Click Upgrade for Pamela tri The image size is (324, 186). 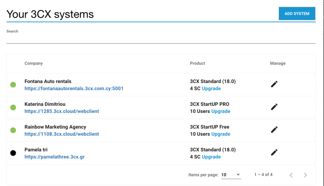(x=211, y=157)
